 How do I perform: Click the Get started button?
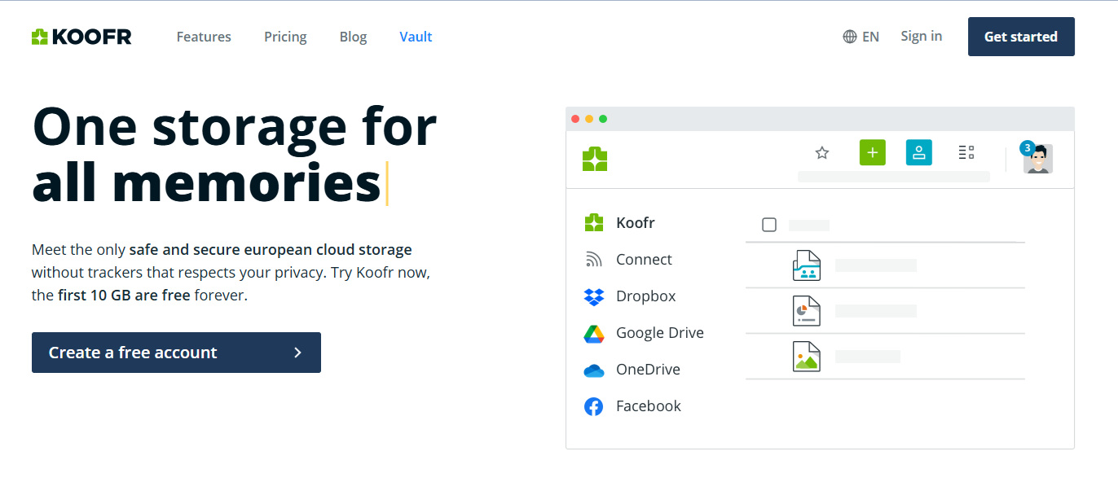tap(1021, 37)
